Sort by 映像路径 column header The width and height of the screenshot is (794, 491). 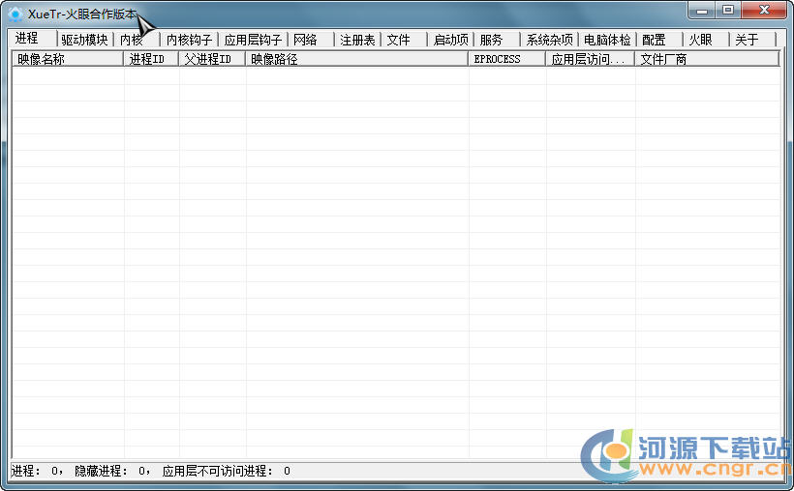tap(357, 59)
